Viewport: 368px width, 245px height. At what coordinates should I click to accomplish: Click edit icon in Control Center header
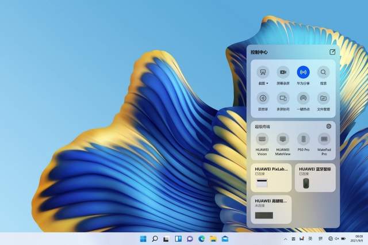332,52
